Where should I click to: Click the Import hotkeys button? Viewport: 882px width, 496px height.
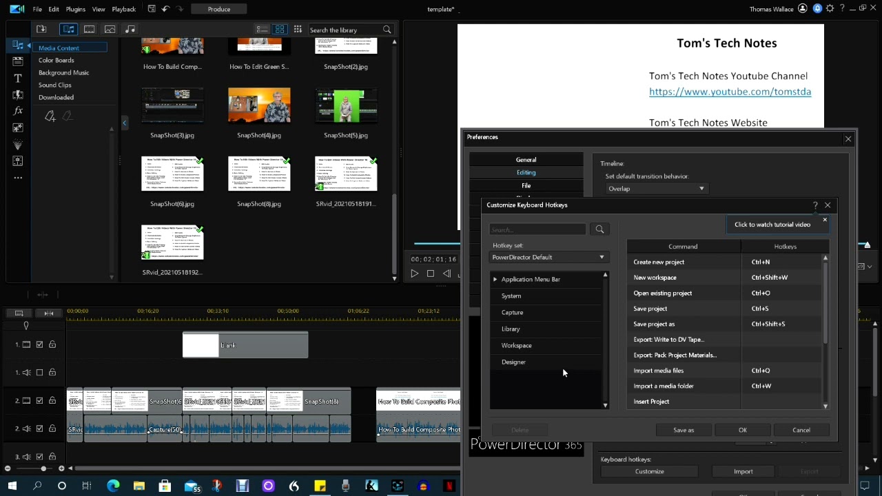tap(743, 472)
